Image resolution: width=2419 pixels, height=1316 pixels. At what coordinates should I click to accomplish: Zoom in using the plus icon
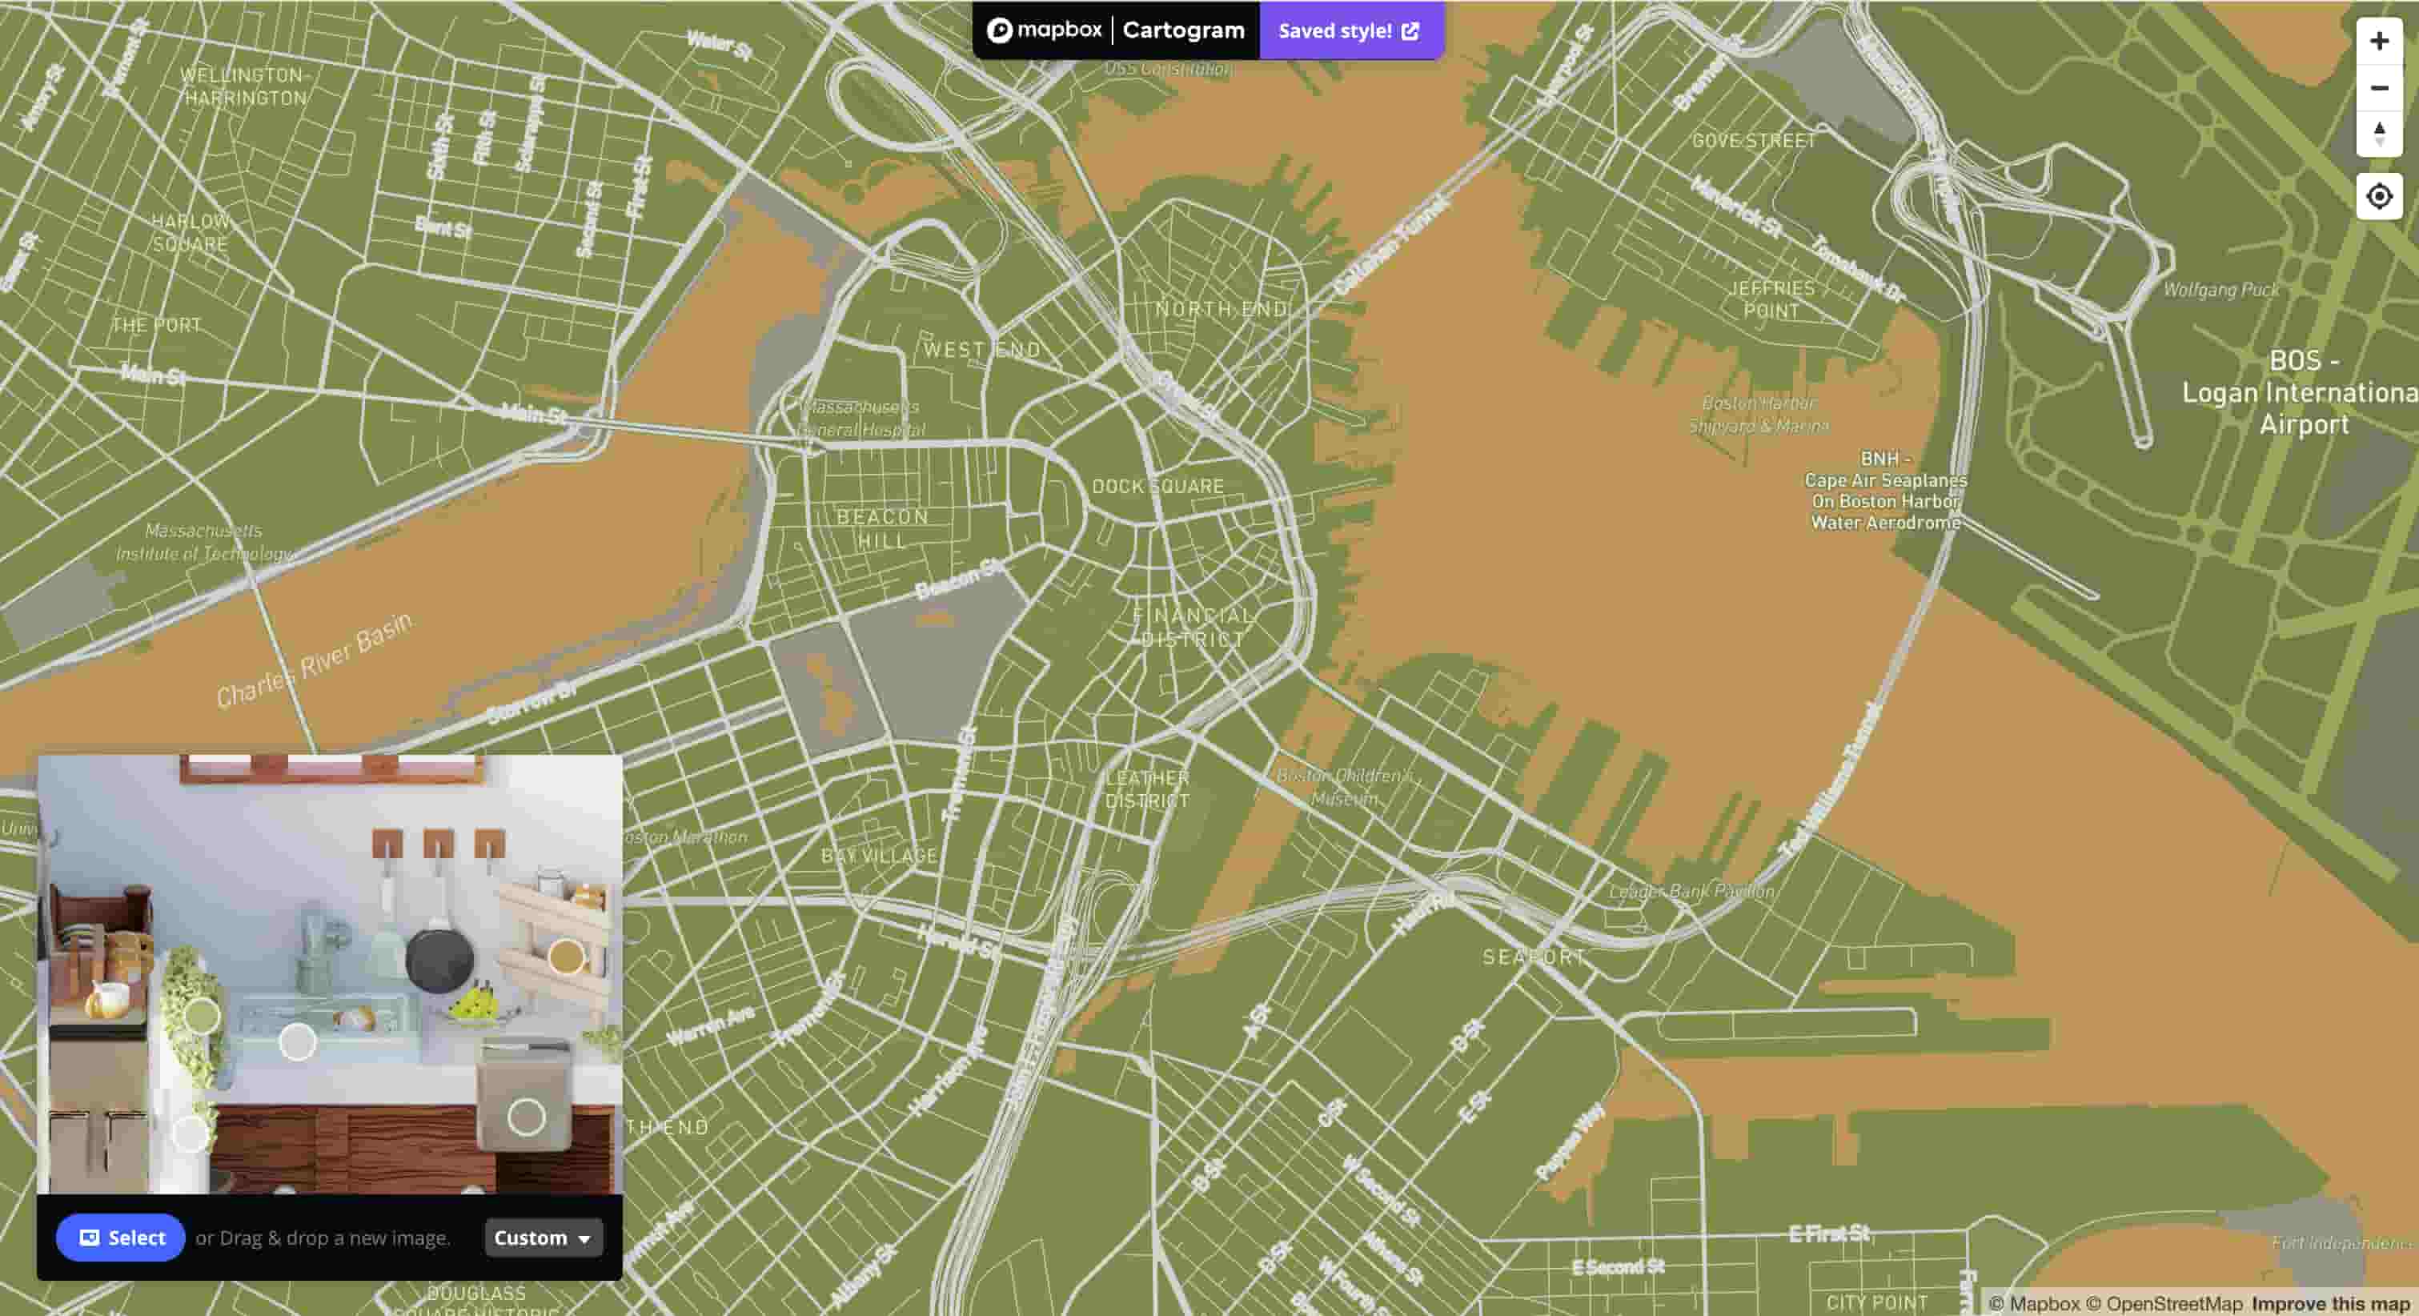(2380, 42)
